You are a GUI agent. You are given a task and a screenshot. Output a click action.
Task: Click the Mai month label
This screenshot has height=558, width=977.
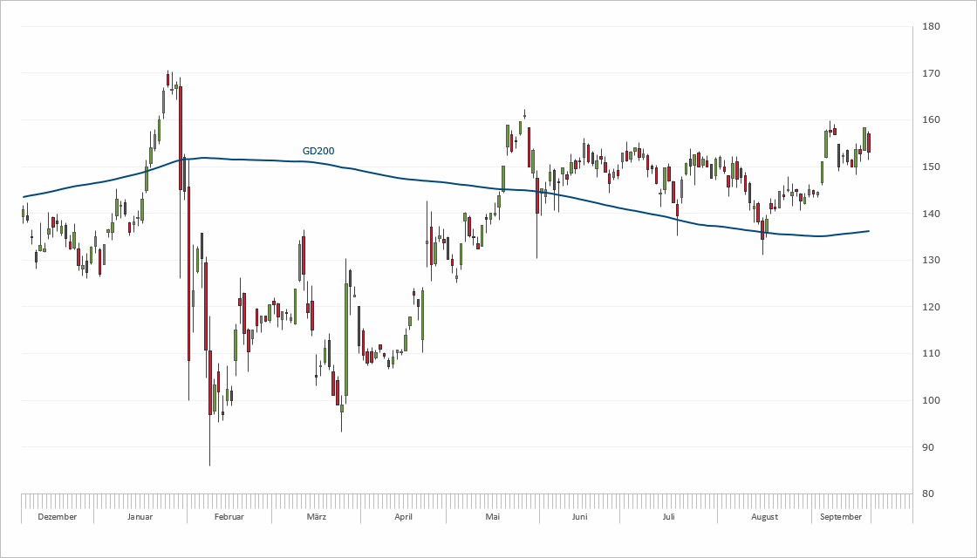[x=493, y=517]
